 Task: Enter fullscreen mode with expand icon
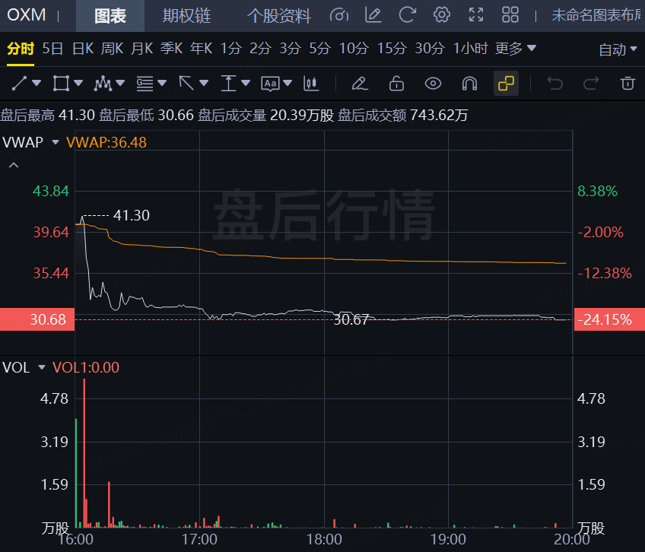pyautogui.click(x=476, y=15)
